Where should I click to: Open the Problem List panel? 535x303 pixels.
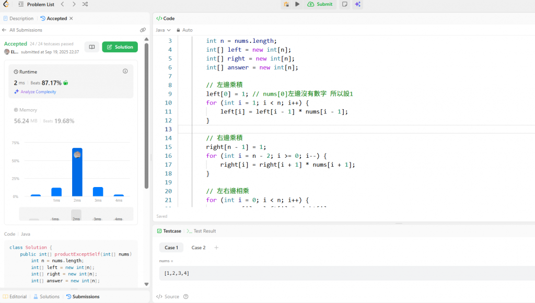(36, 4)
